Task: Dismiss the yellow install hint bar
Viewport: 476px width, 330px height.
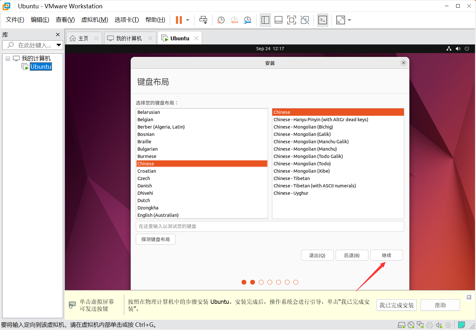Action: pos(469,297)
